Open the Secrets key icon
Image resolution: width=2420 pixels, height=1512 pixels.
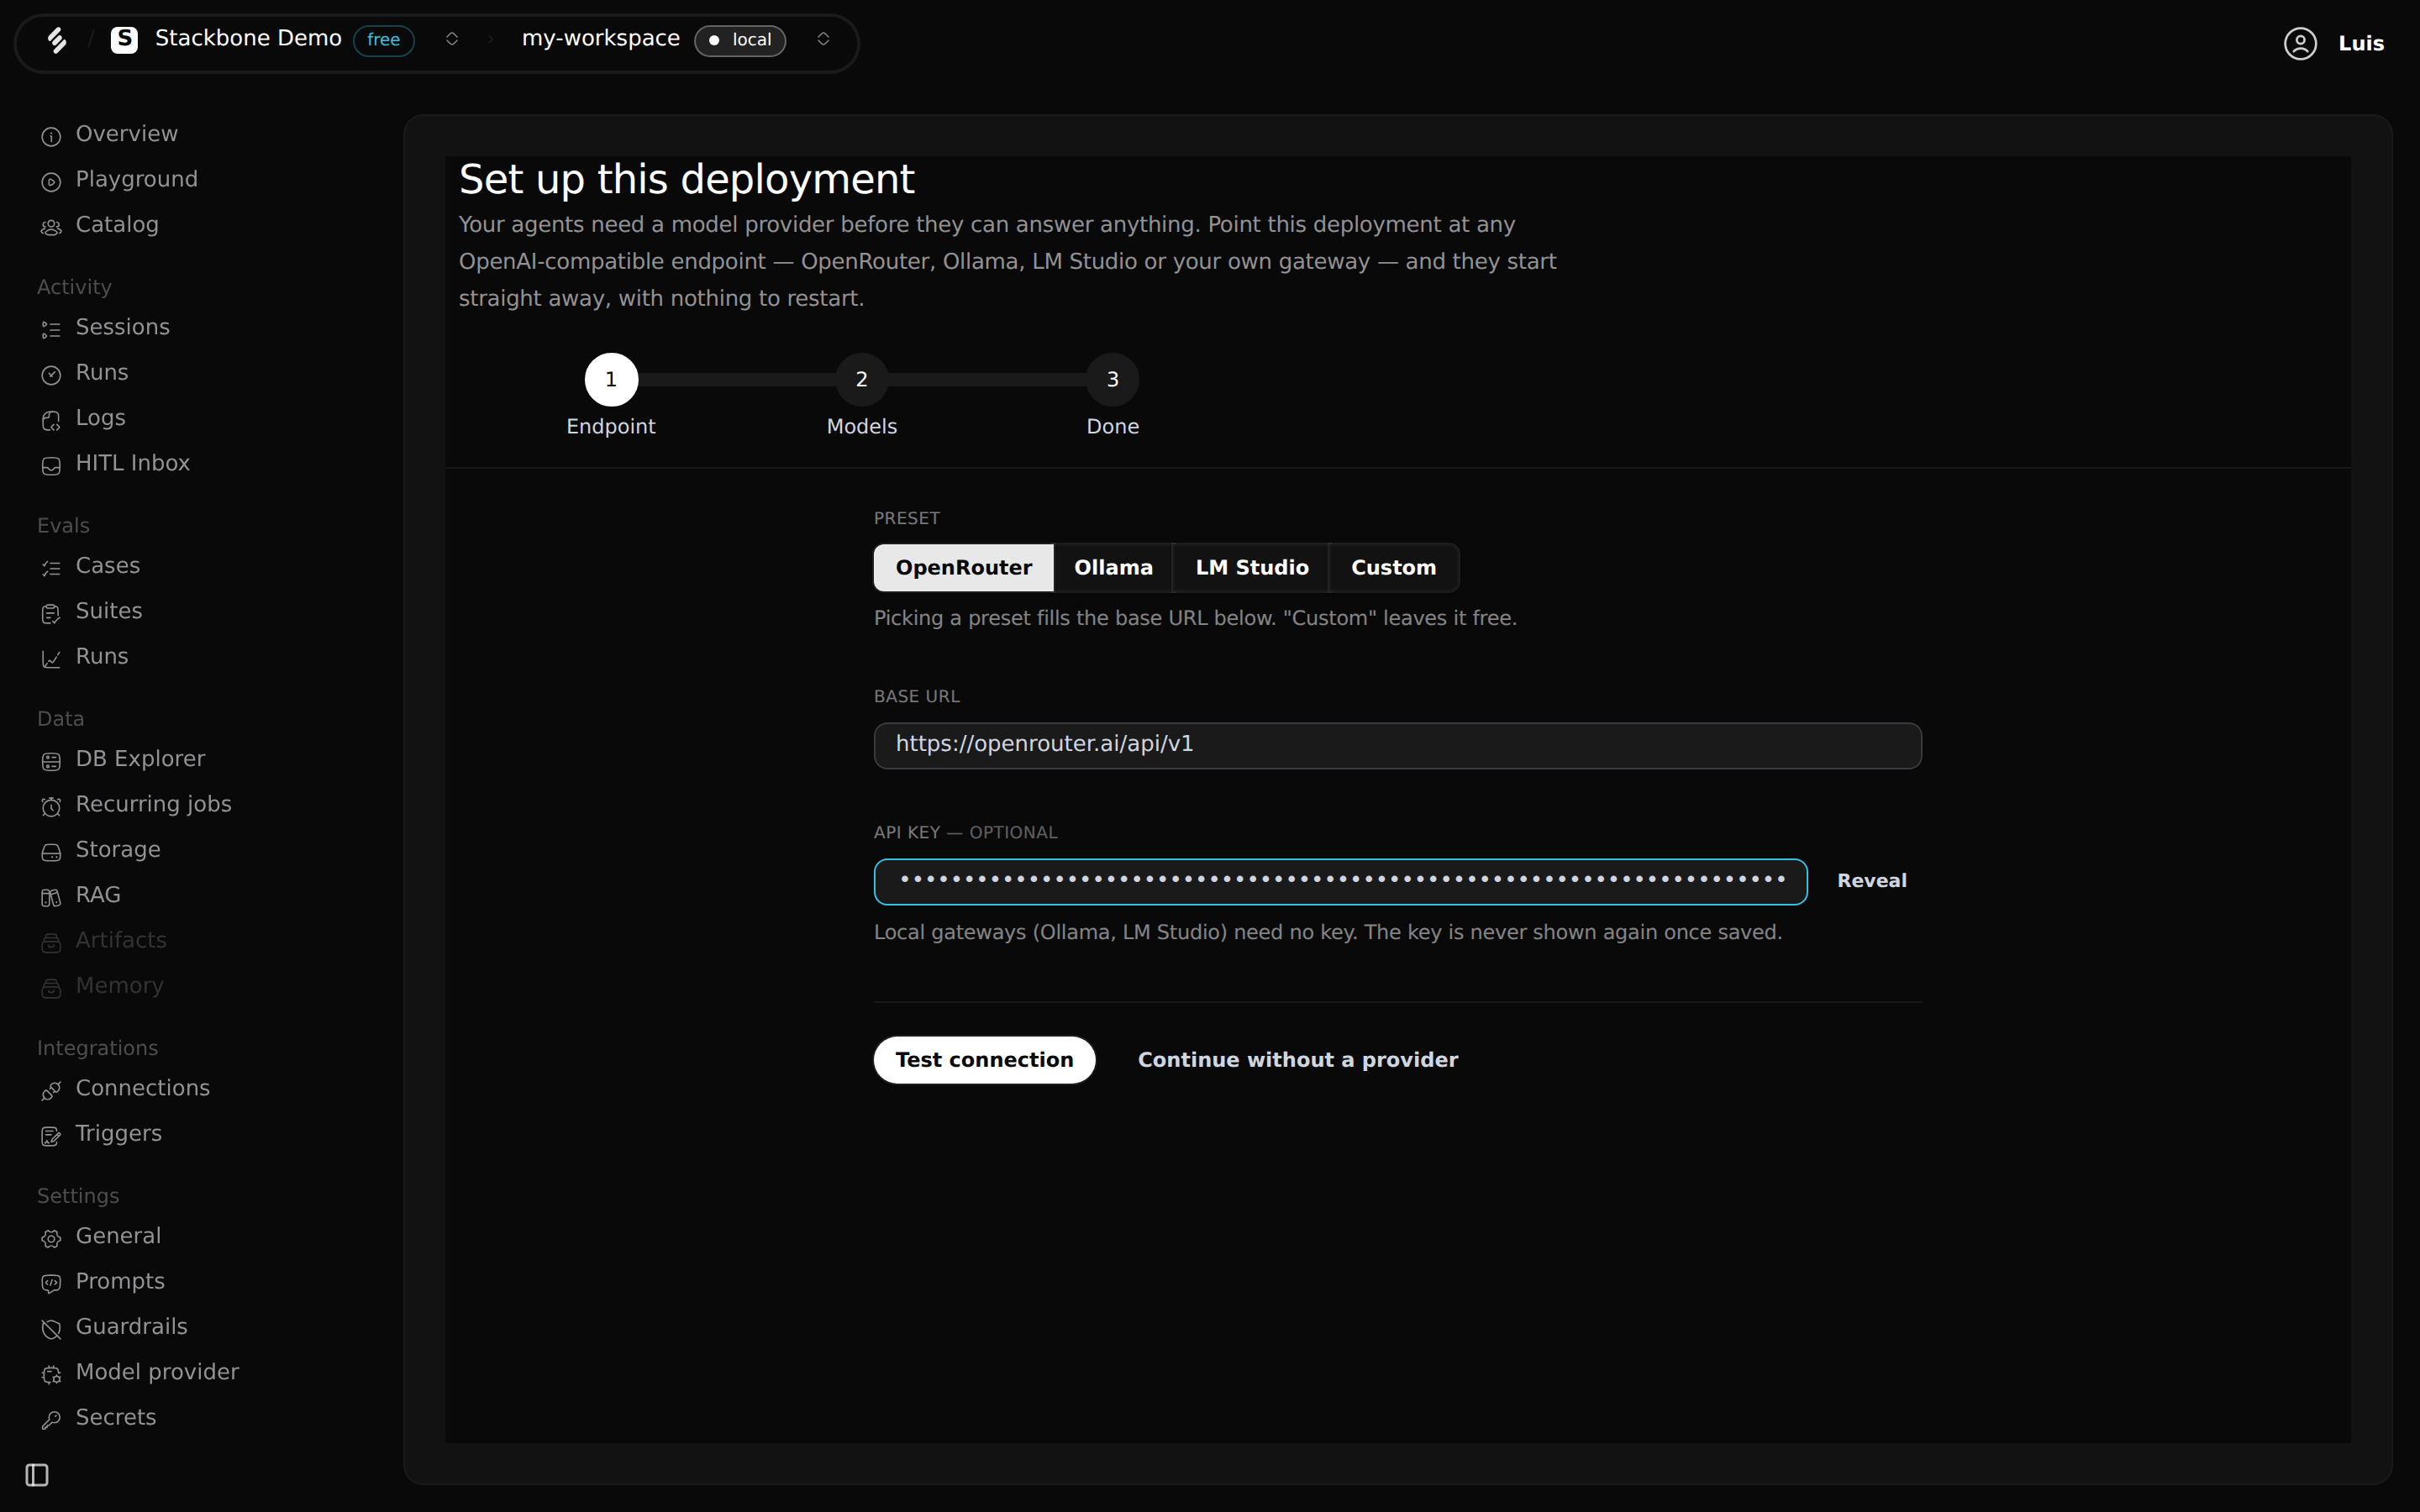coord(51,1420)
